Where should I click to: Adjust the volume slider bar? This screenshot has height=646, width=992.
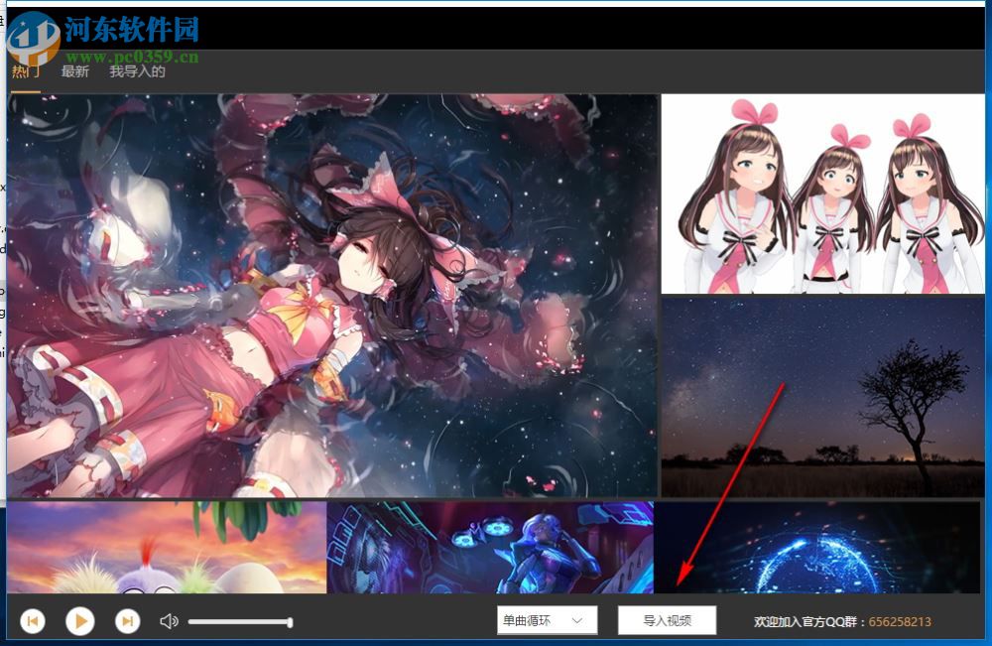[240, 622]
